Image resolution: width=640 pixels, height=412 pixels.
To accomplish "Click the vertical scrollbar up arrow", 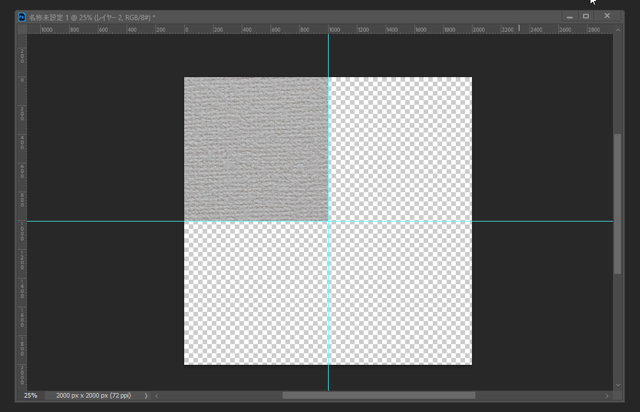I will (618, 30).
